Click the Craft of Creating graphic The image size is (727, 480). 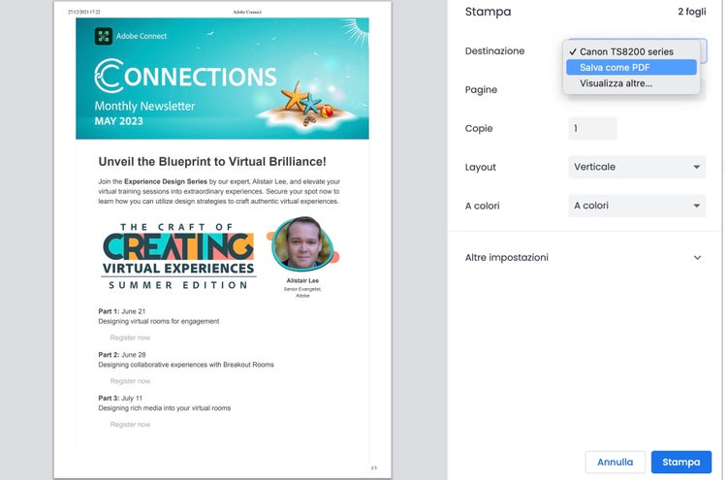pos(178,256)
